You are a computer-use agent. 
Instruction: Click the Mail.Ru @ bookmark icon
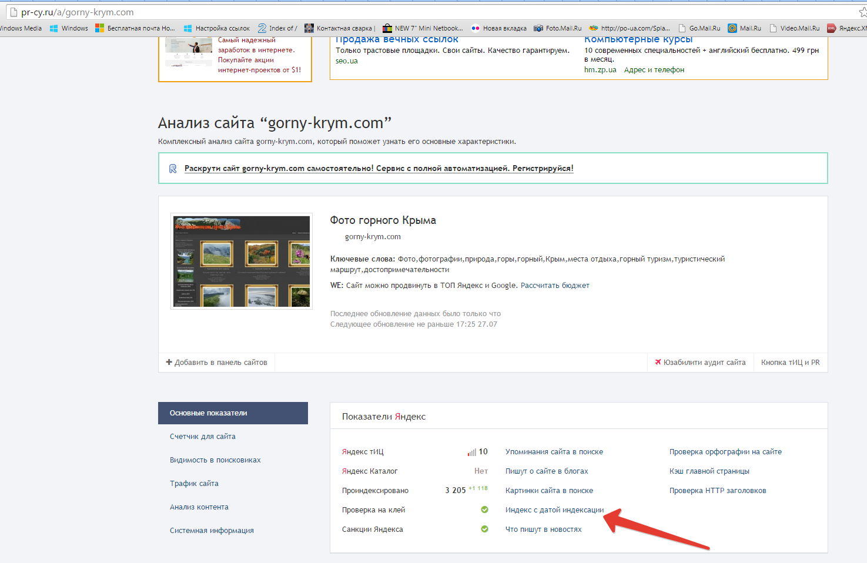click(x=732, y=28)
